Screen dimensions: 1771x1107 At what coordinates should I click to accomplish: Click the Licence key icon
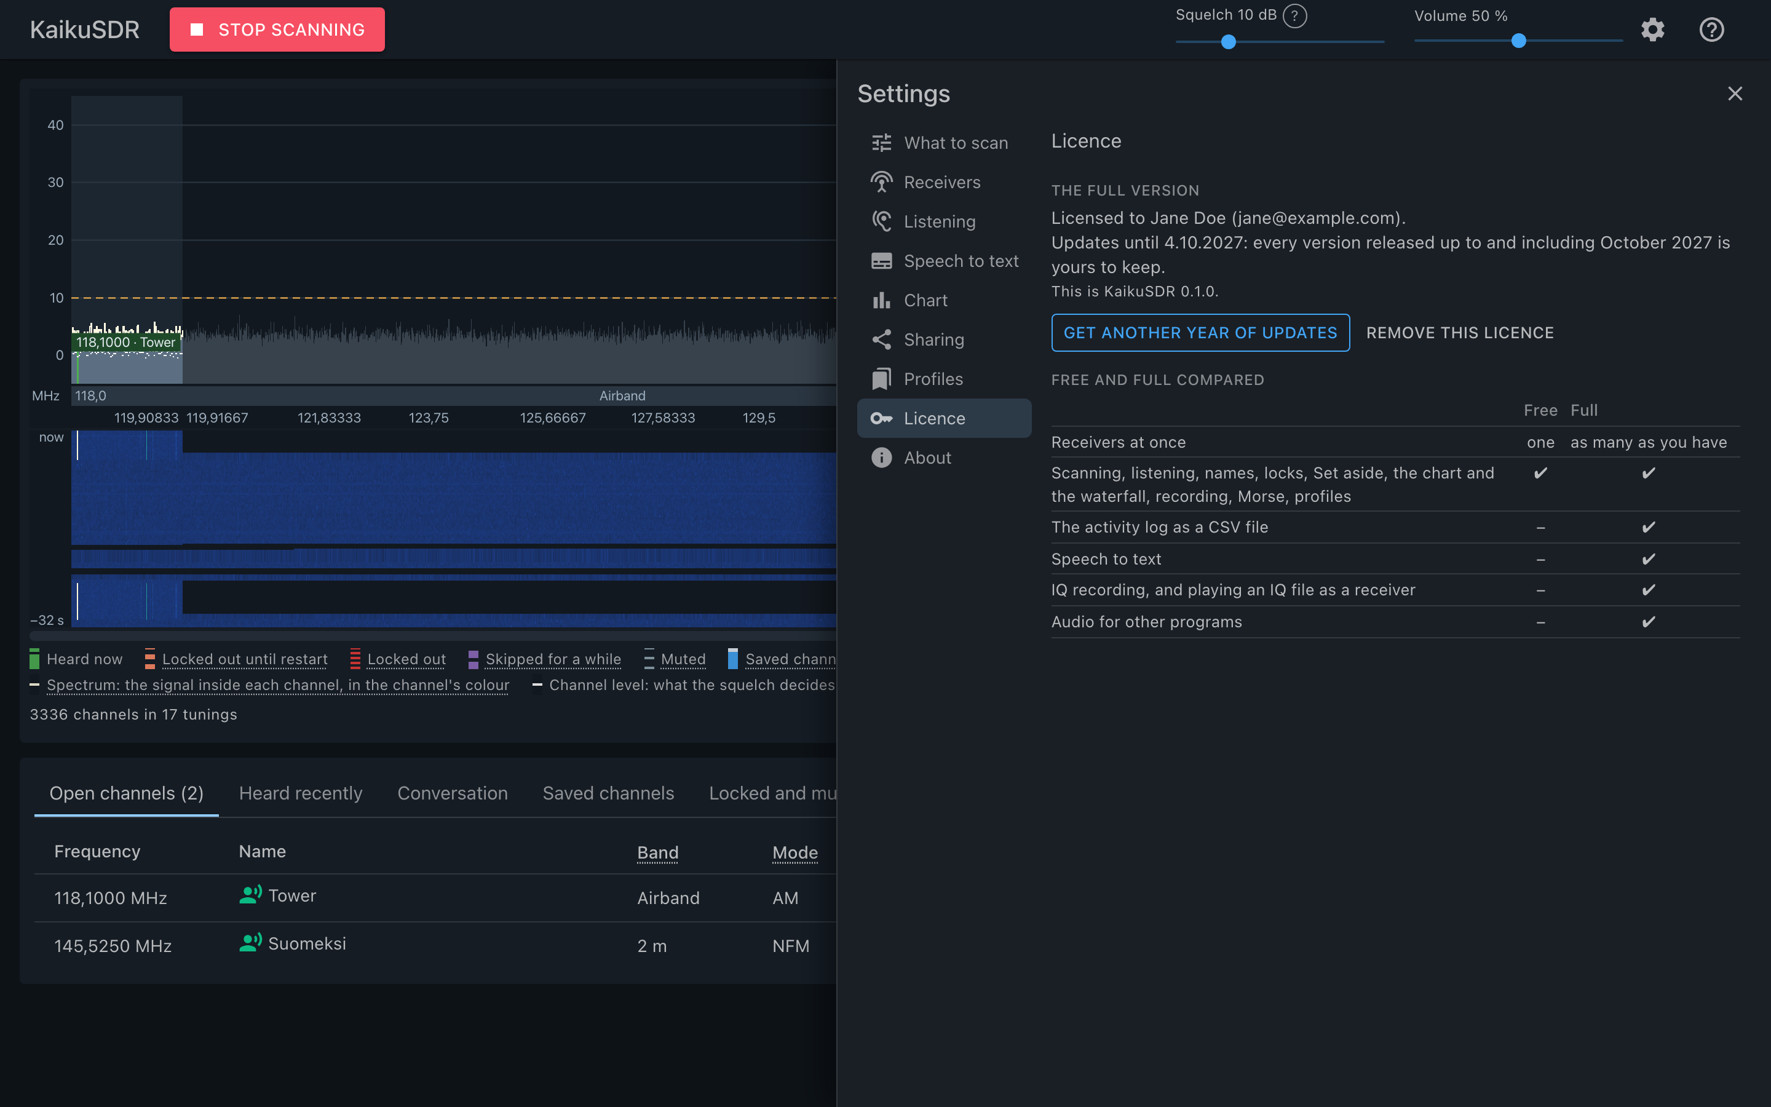point(881,418)
